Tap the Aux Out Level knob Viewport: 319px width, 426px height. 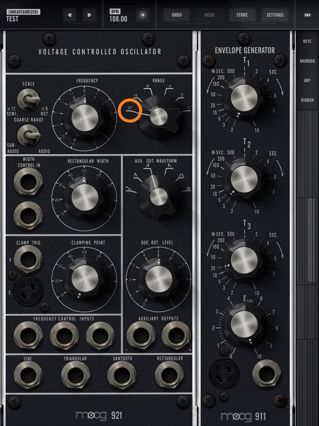click(159, 279)
